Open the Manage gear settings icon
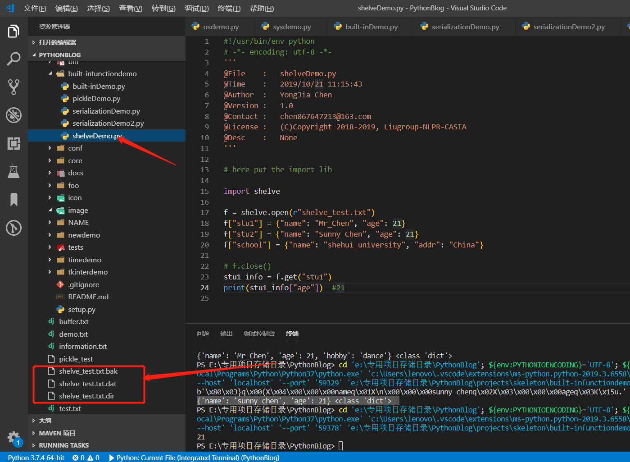Screen dimensions: 630x462 (x=14, y=437)
